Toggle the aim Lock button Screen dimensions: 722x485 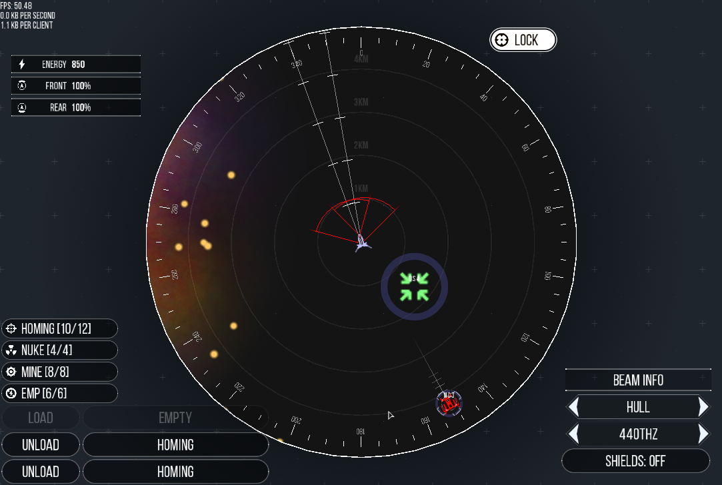click(x=523, y=40)
